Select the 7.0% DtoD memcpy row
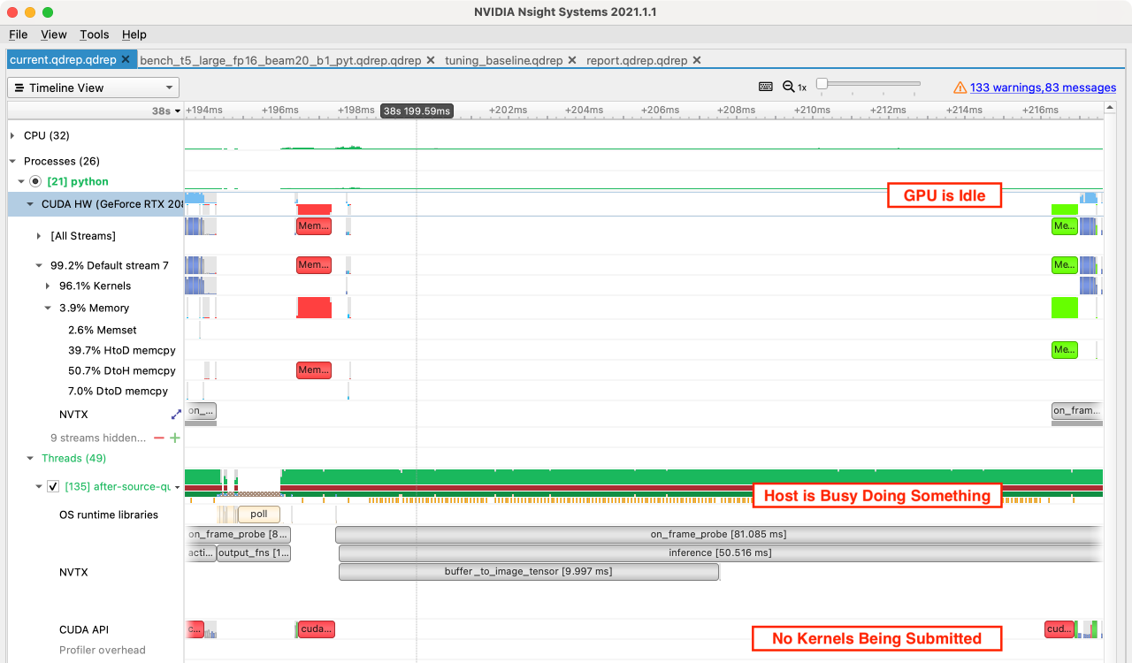This screenshot has width=1132, height=663. click(x=119, y=391)
